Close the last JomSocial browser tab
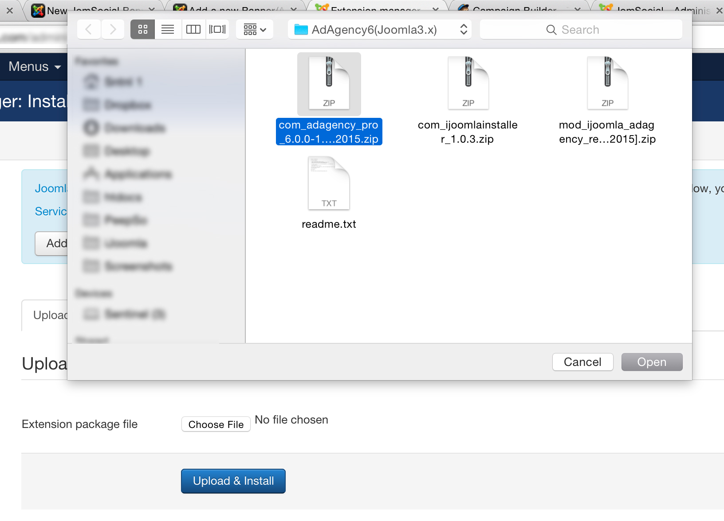Viewport: 724px width, 521px height. [x=719, y=10]
